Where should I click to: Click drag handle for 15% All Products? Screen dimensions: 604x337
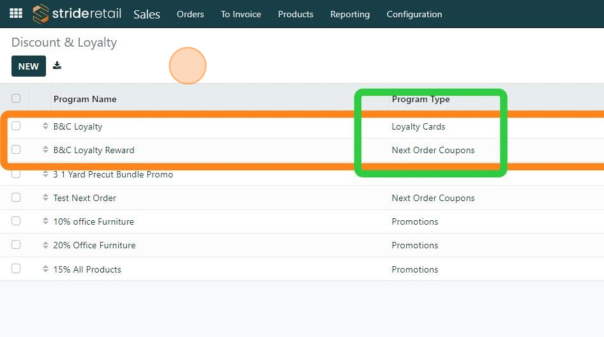tap(45, 269)
